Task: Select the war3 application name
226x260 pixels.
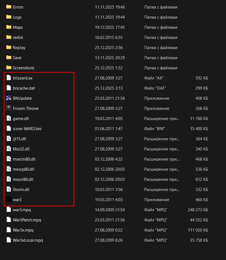Action: coord(17,200)
